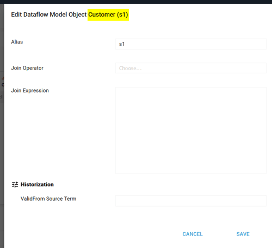The image size is (272, 248).
Task: Place cursor after s1 text in Alias
Action: click(x=125, y=44)
